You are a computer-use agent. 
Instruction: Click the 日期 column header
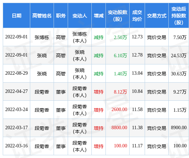coord(16,16)
